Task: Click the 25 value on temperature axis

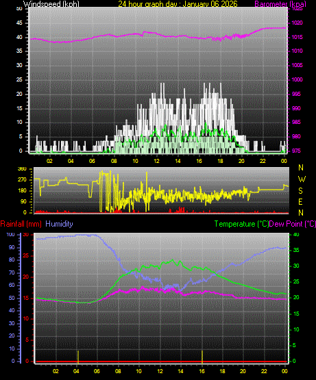Action: pos(296,281)
